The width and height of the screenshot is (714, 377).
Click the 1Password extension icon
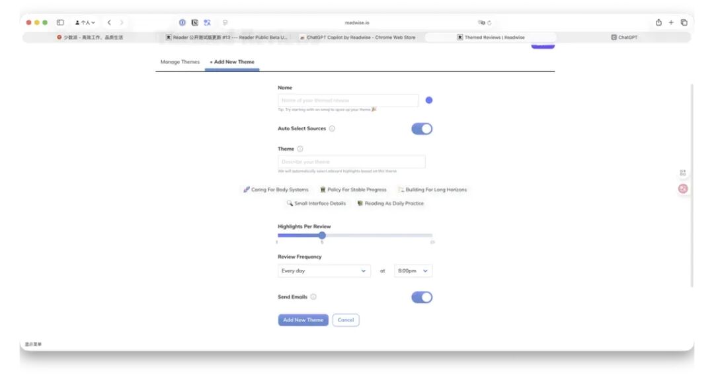click(x=182, y=22)
